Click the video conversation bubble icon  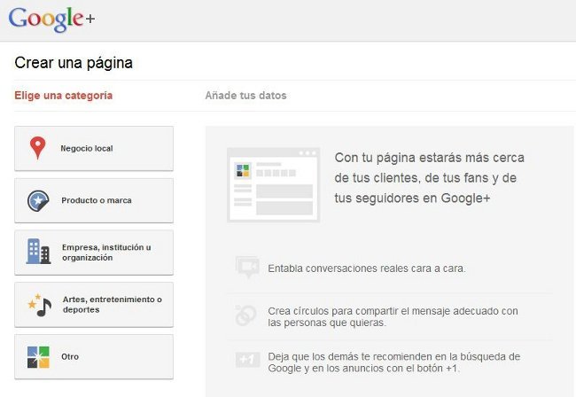click(245, 268)
